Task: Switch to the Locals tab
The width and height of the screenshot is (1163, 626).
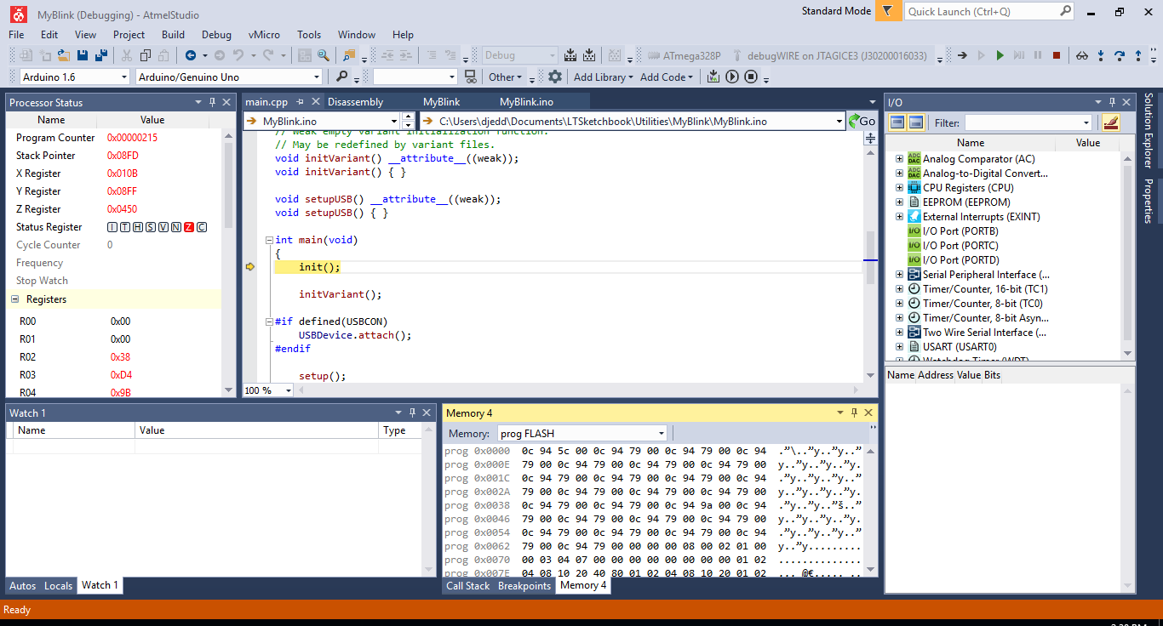Action: point(59,585)
